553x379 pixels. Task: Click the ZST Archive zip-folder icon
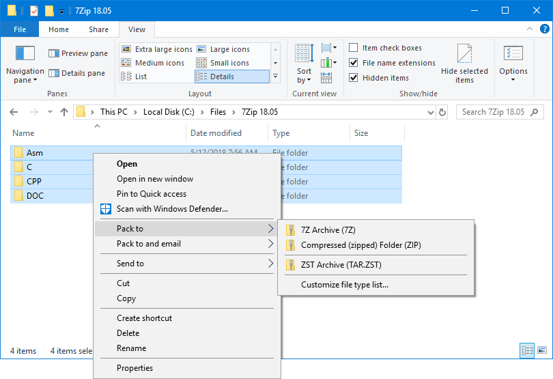(290, 265)
